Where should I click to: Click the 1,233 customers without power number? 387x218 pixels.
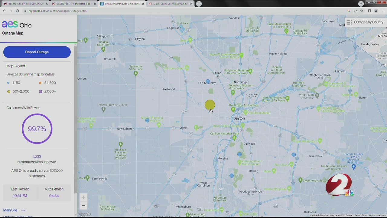click(x=37, y=157)
